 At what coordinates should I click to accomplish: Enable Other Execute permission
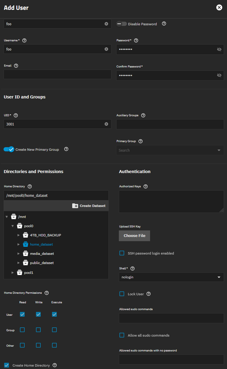(x=54, y=345)
